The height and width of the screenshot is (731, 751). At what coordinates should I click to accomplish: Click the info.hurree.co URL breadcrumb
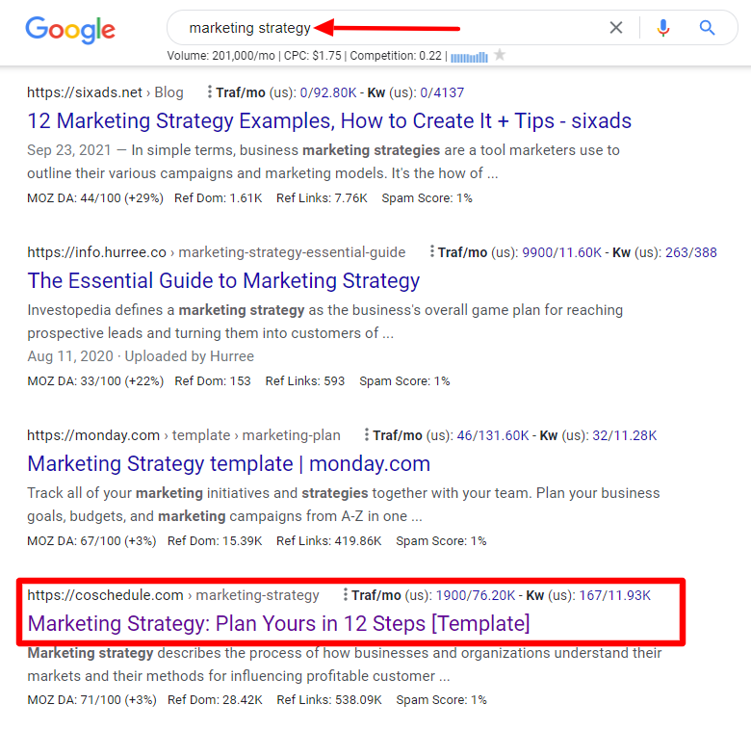217,252
